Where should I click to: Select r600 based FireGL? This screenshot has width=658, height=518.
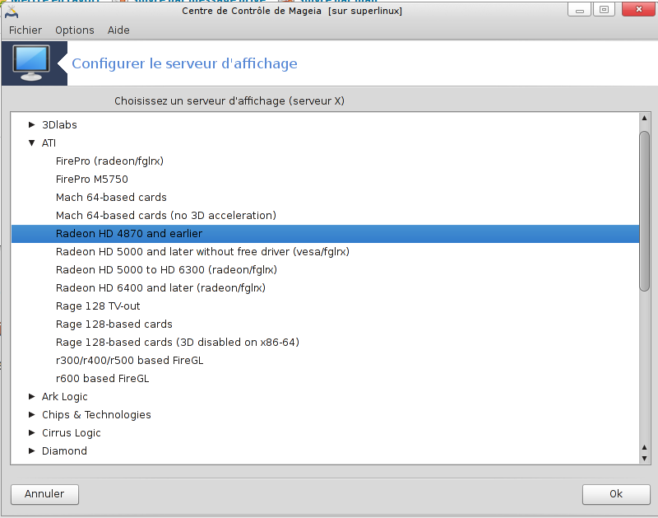pos(325,379)
